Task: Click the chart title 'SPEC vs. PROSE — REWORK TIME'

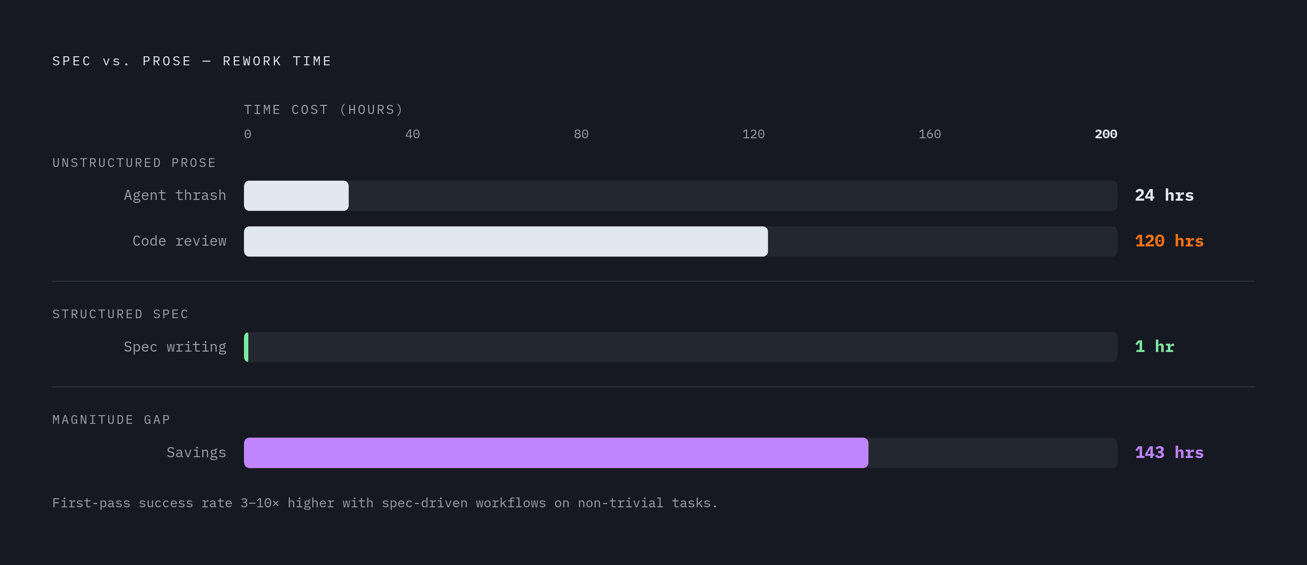Action: tap(192, 61)
